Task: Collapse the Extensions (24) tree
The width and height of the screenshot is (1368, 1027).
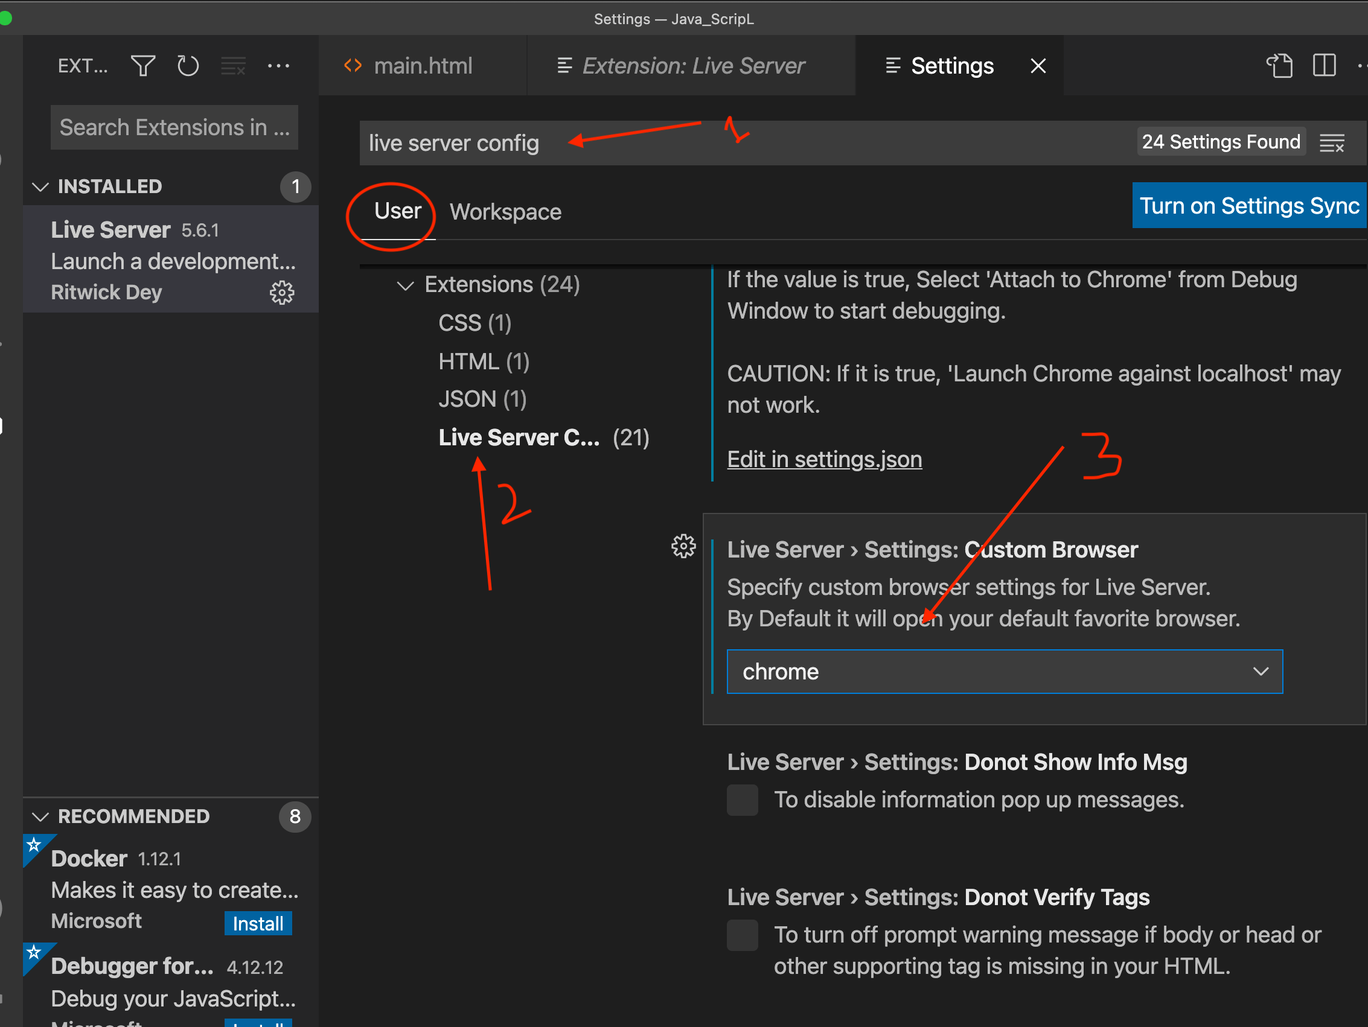Action: (405, 285)
